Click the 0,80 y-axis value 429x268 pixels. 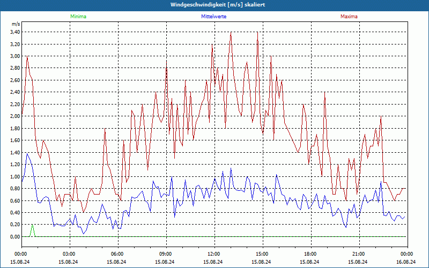[16, 189]
